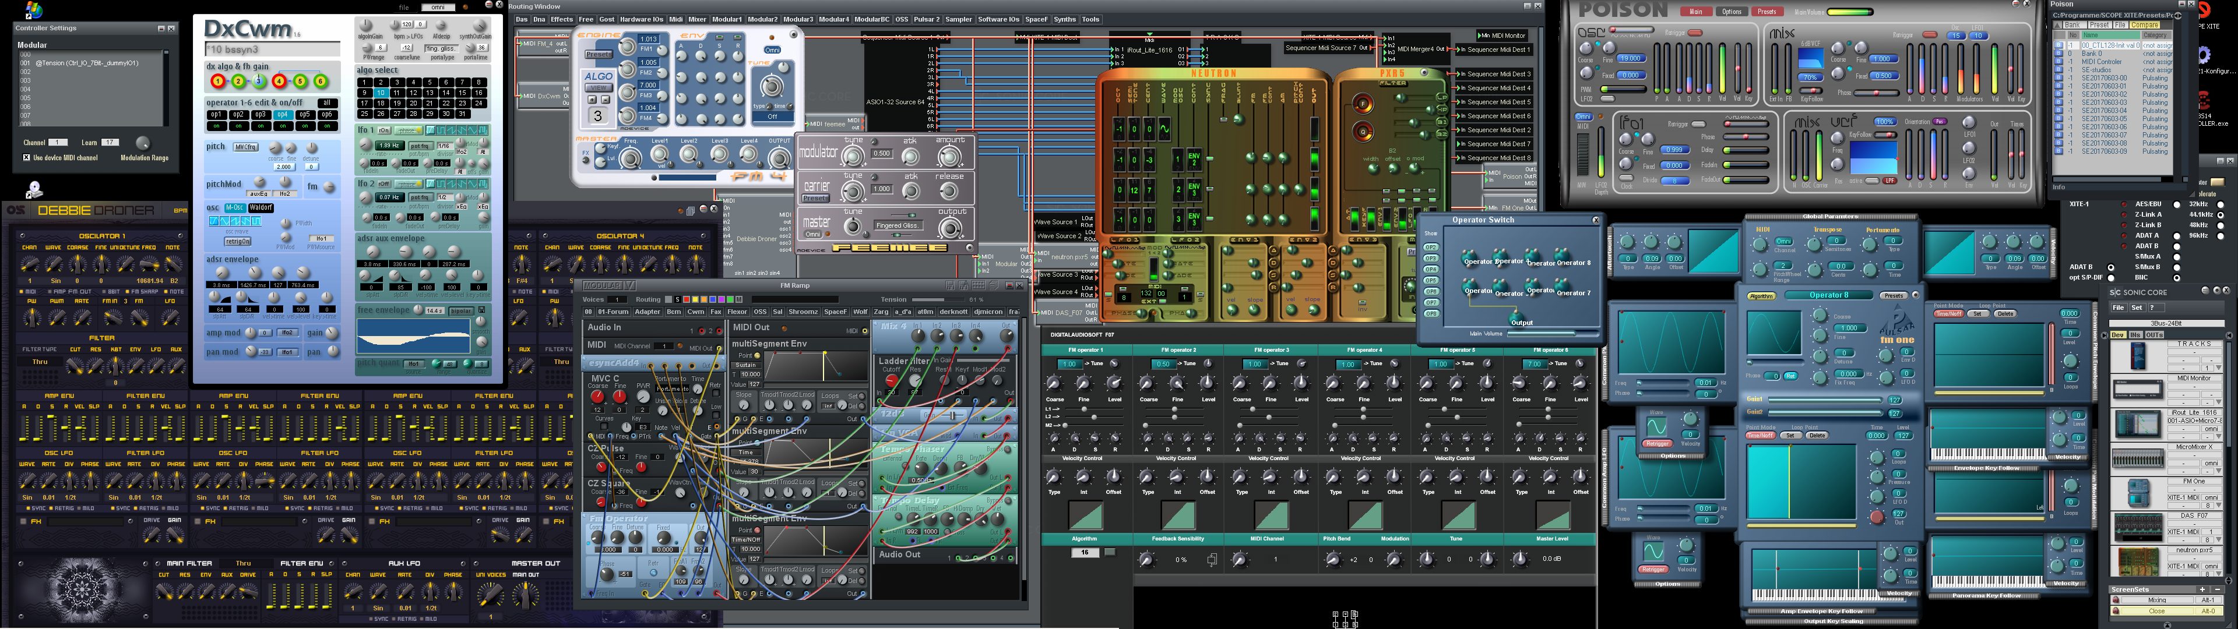Select 48kHz sample rate radio button

click(2220, 225)
